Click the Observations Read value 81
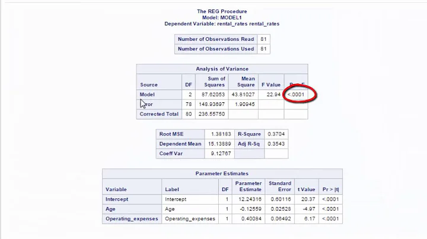Screen dimensions: 427x239 263,39
